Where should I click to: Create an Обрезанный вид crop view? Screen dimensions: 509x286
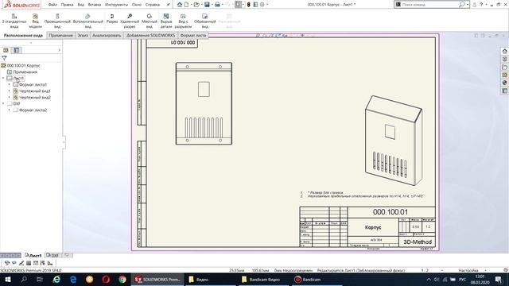[x=205, y=21]
